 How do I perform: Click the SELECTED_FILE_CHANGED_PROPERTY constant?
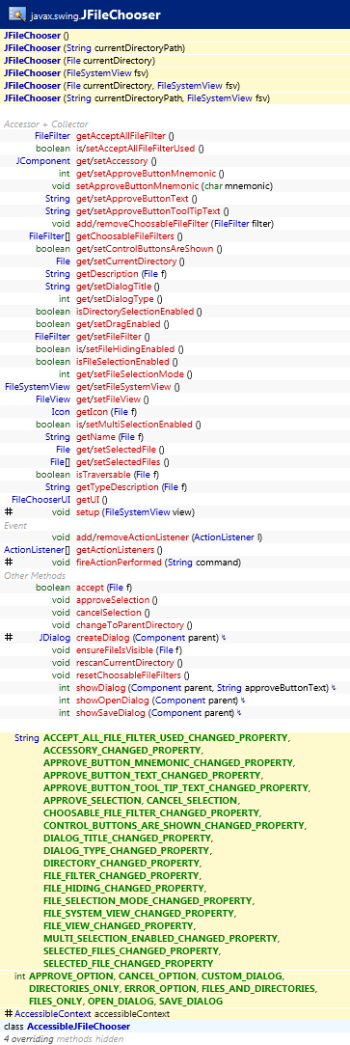128,964
